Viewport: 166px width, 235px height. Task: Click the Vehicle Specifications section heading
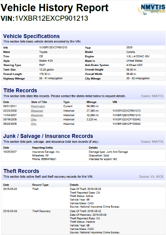coord(31,36)
